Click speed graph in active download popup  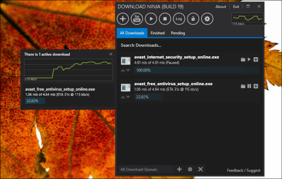pos(68,70)
